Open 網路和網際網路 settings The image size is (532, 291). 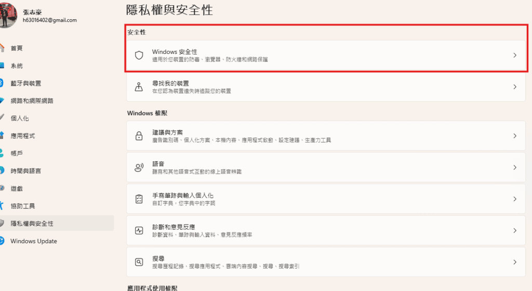click(32, 101)
